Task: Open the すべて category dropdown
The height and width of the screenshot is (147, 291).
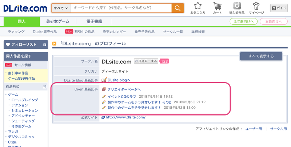Action: 61,8
